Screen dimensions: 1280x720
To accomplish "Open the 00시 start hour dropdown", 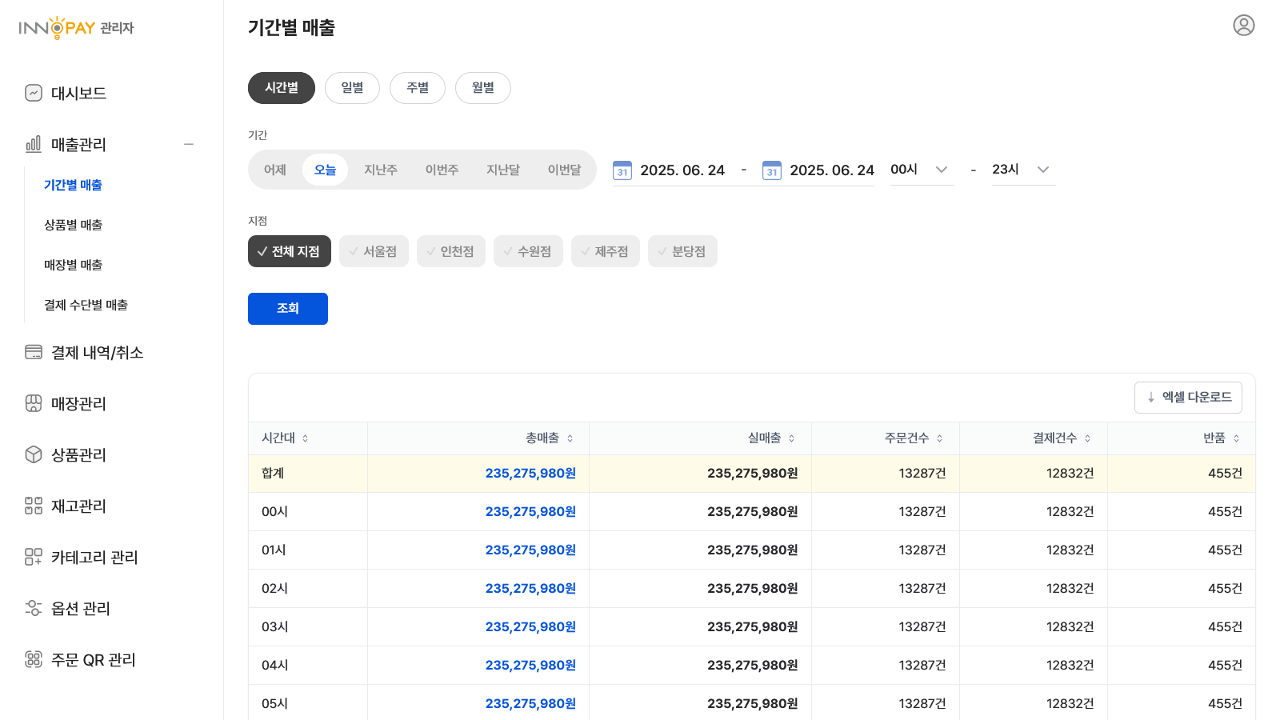I will click(921, 170).
